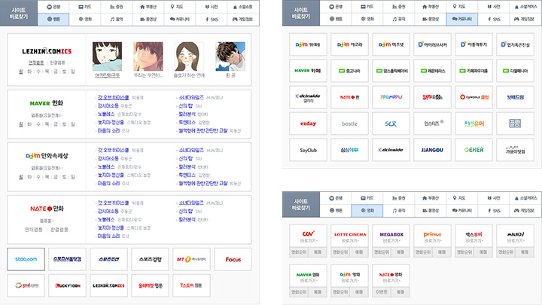
Task: Open the stoo.com logo tile
Action: (26, 259)
